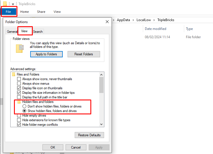Switch to the Search tab
Viewport: 213px width, 154px height.
click(x=38, y=32)
